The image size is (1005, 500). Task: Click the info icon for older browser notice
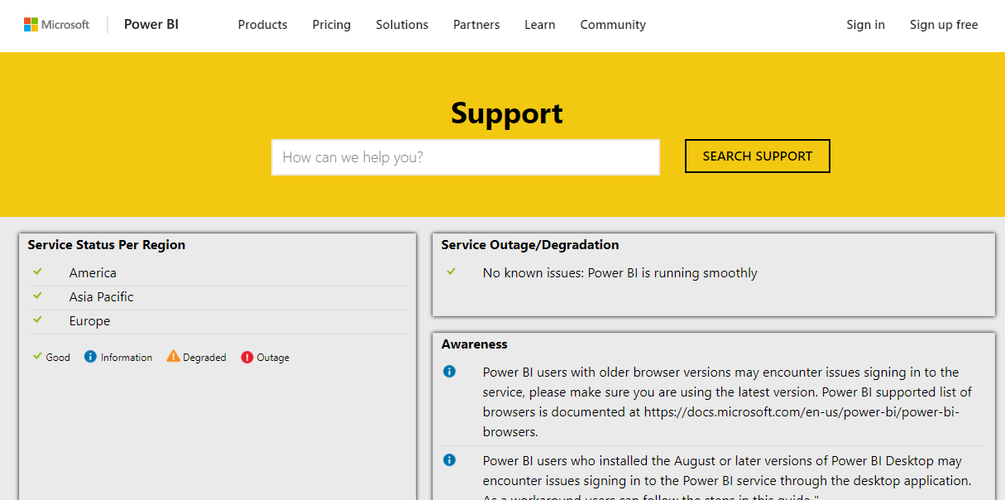(x=449, y=372)
